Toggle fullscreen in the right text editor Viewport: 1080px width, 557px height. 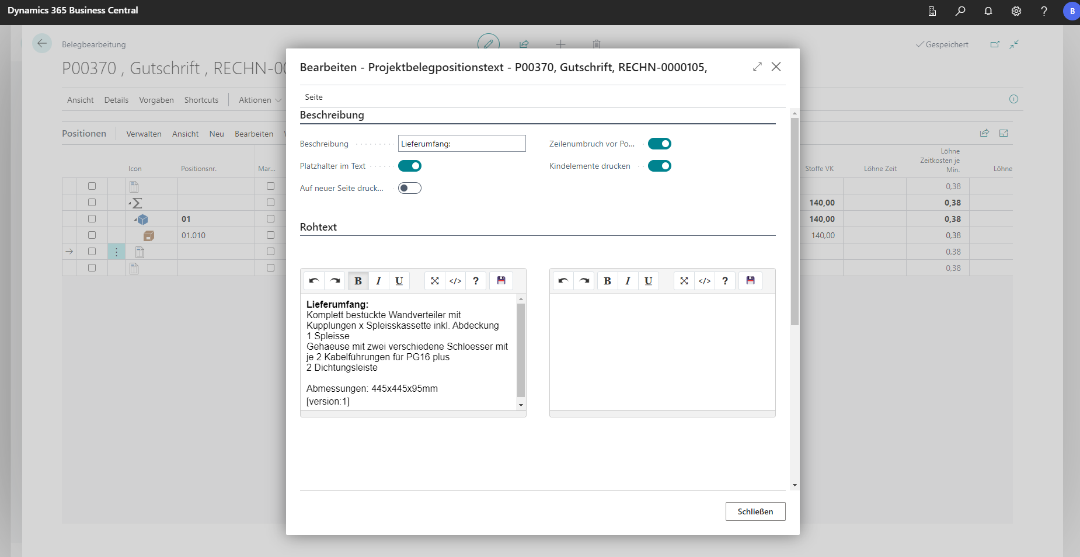(x=684, y=281)
